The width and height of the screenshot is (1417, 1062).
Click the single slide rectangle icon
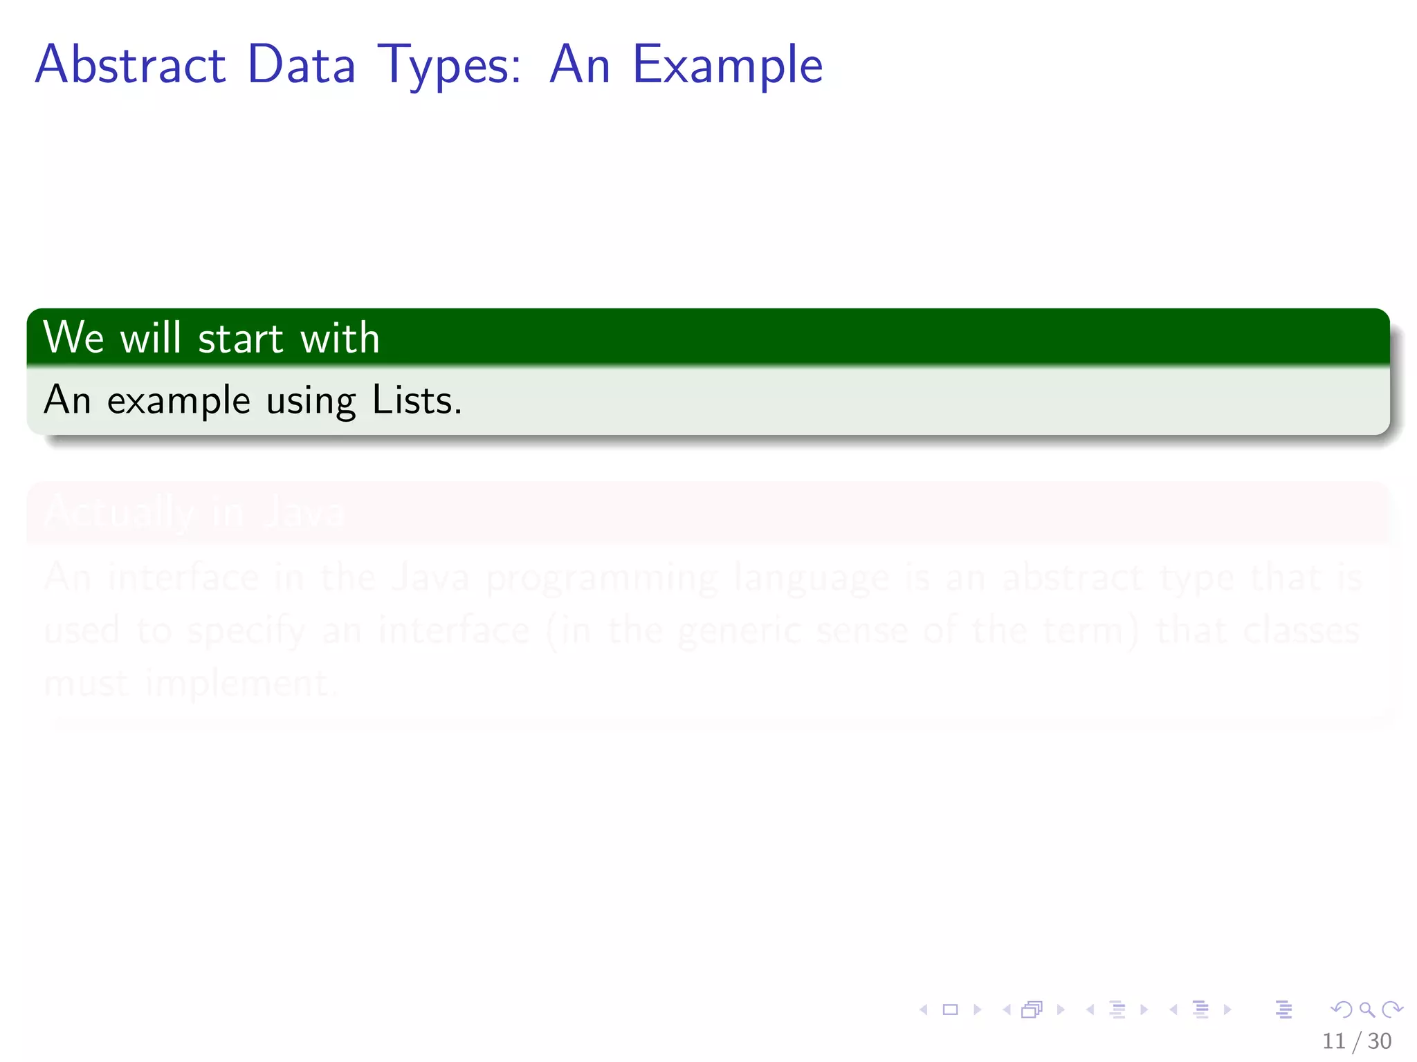click(x=951, y=1010)
